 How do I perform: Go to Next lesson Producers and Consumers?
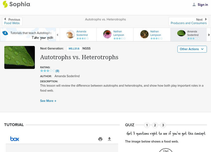[x=189, y=21]
